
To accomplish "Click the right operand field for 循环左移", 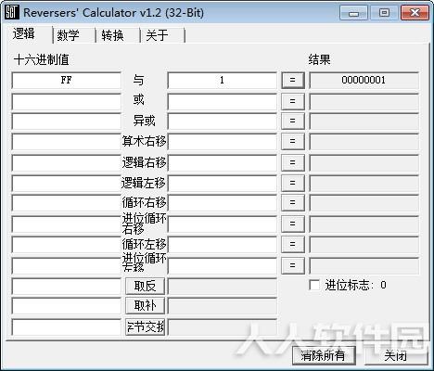I will pyautogui.click(x=222, y=245).
